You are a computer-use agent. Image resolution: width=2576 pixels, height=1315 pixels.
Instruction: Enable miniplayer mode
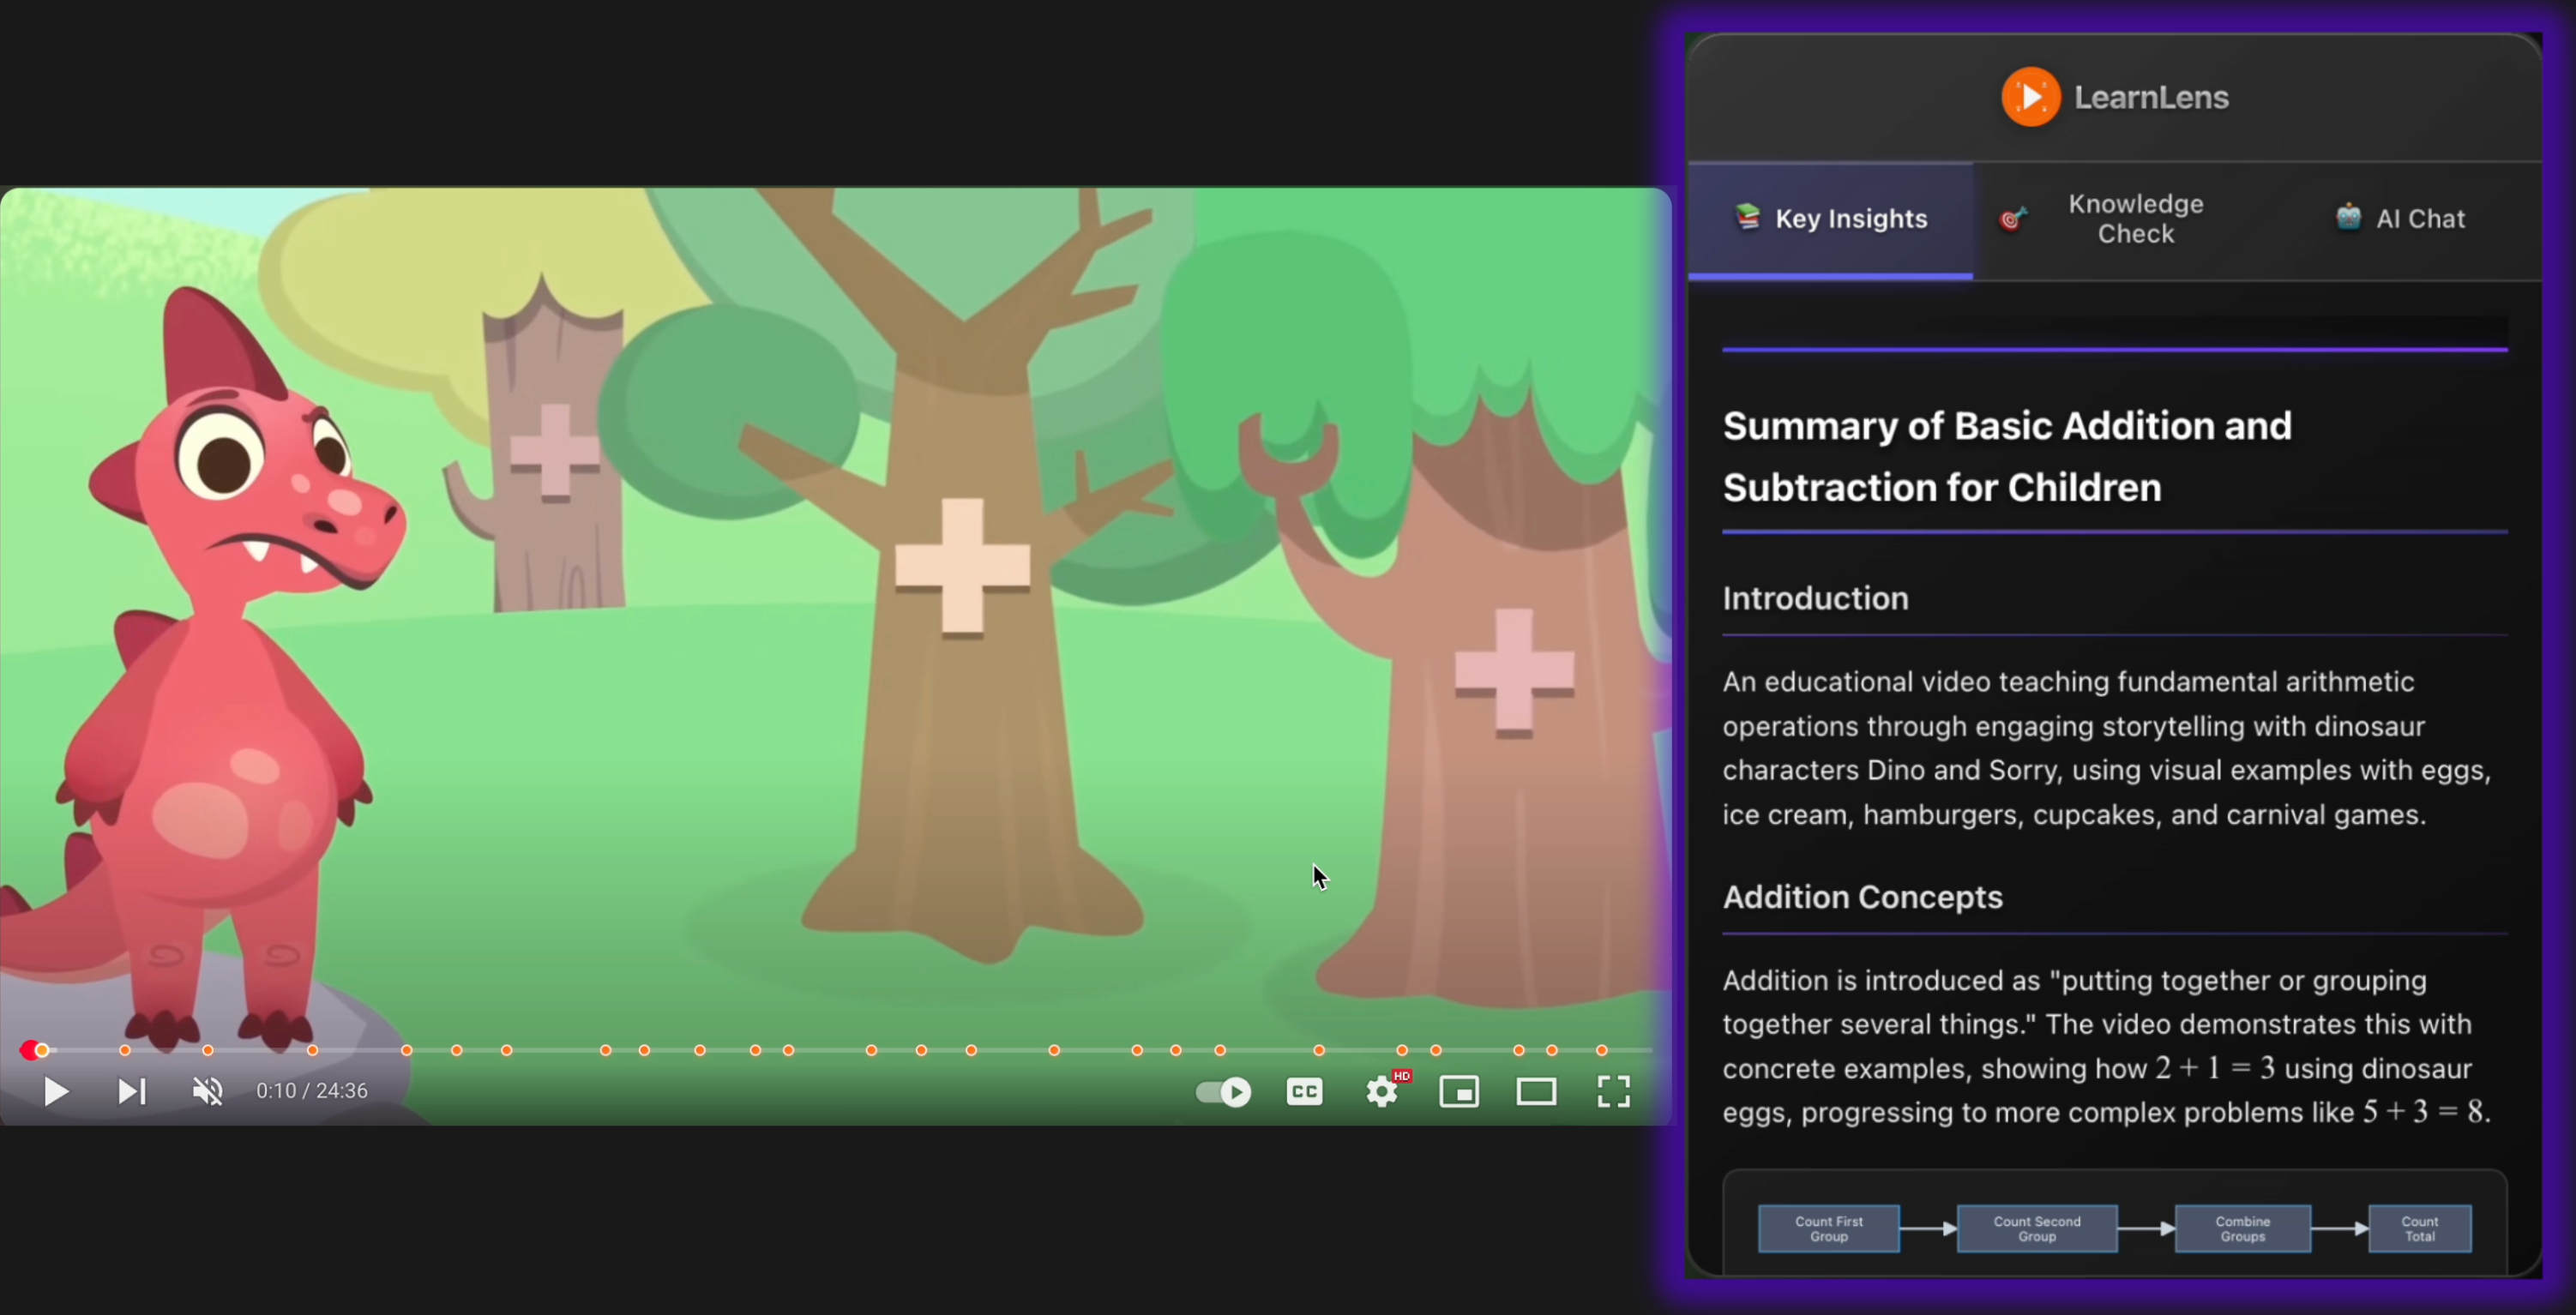pyautogui.click(x=1459, y=1091)
